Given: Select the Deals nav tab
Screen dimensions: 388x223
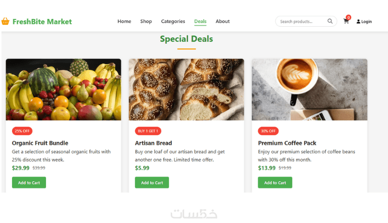Looking at the screenshot, I should click(x=200, y=21).
